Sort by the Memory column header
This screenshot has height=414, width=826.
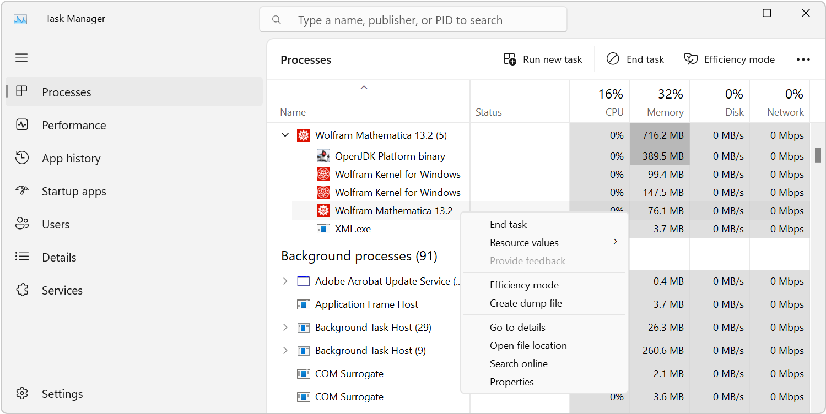pos(660,101)
